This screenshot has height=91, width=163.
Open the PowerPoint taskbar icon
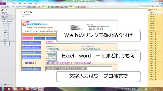click(28, 89)
